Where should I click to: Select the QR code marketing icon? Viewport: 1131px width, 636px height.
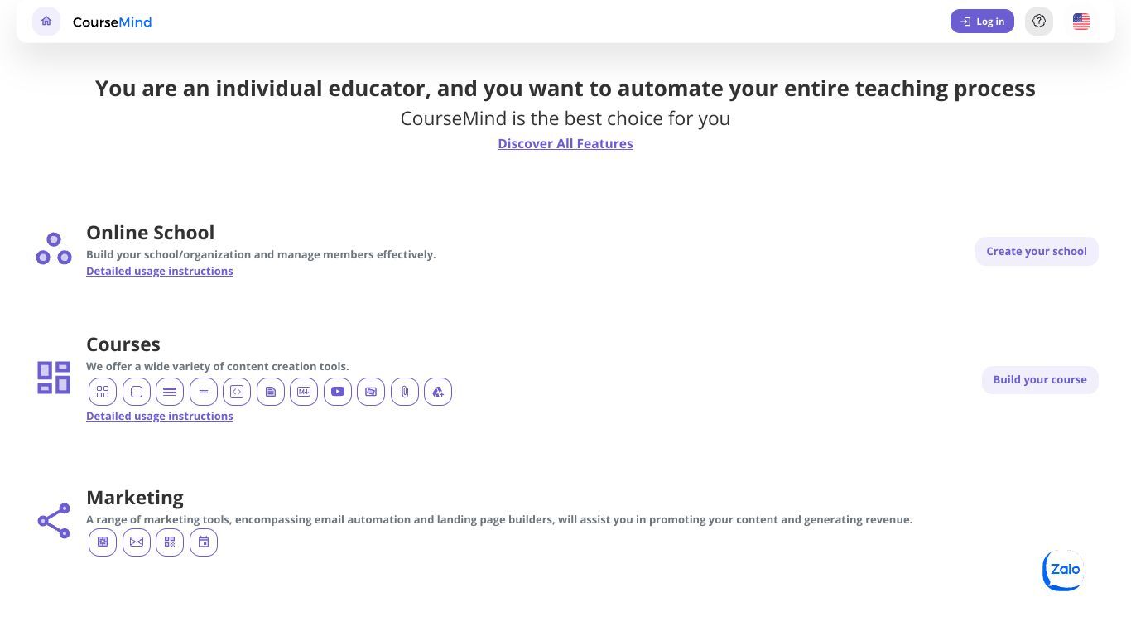point(170,542)
